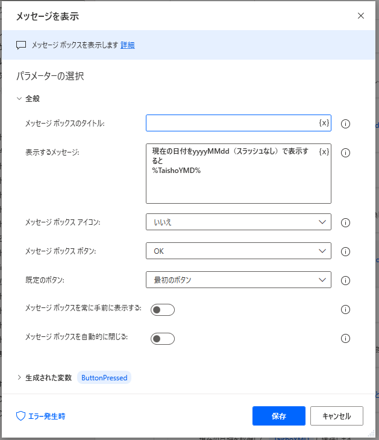Insert variable {x} in the title field
The width and height of the screenshot is (379, 440).
(x=324, y=123)
